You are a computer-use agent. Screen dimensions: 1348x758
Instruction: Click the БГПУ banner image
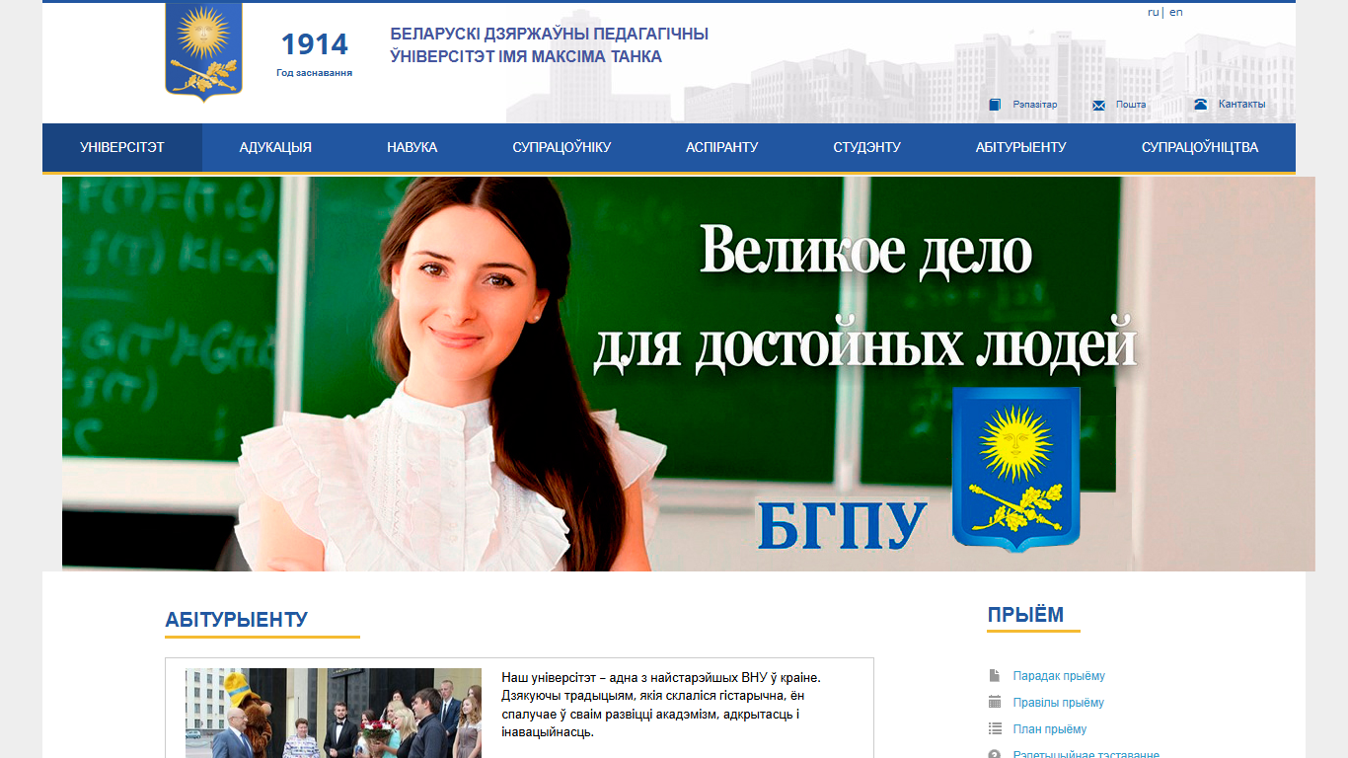click(x=688, y=374)
